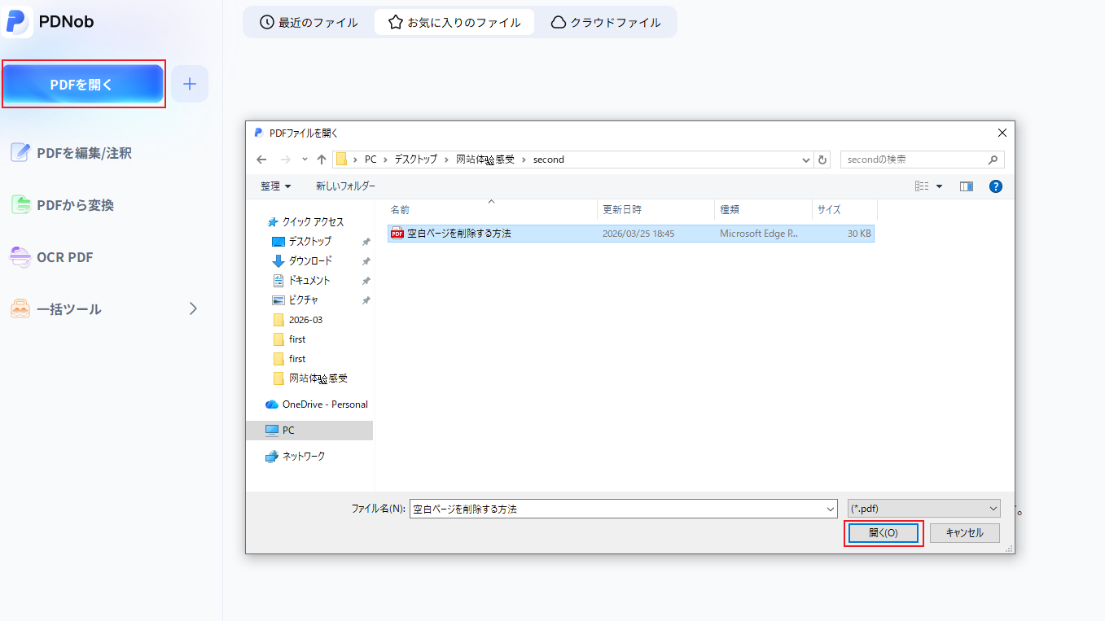The image size is (1105, 621).
Task: Click the back navigation arrow in the dialog
Action: pyautogui.click(x=261, y=159)
